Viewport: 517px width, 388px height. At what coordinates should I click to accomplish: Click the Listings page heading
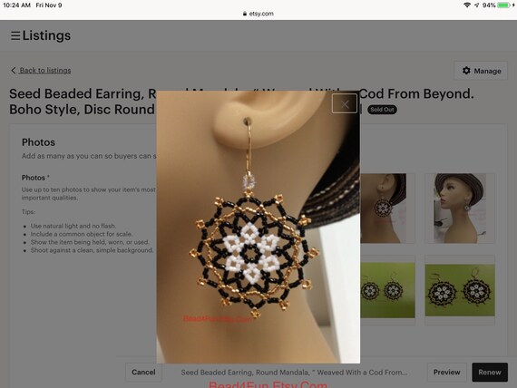46,35
